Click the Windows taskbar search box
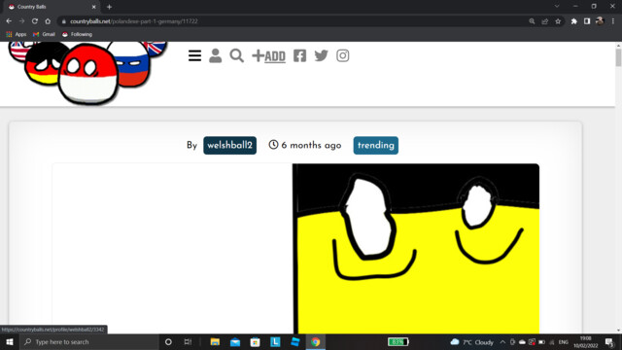 [89, 342]
